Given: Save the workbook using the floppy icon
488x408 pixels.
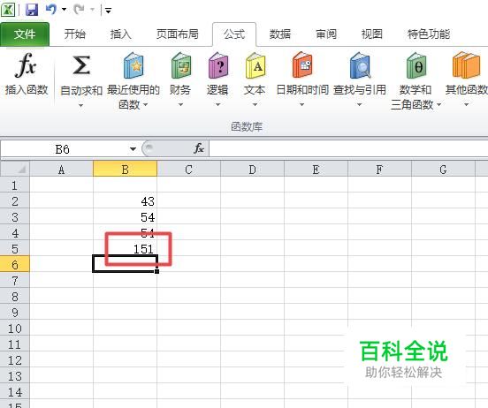Looking at the screenshot, I should click(x=32, y=10).
